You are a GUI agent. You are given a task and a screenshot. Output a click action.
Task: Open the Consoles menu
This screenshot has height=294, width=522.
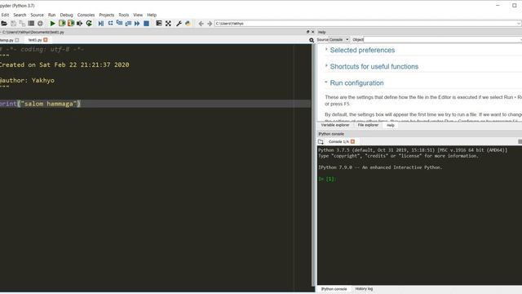(86, 15)
